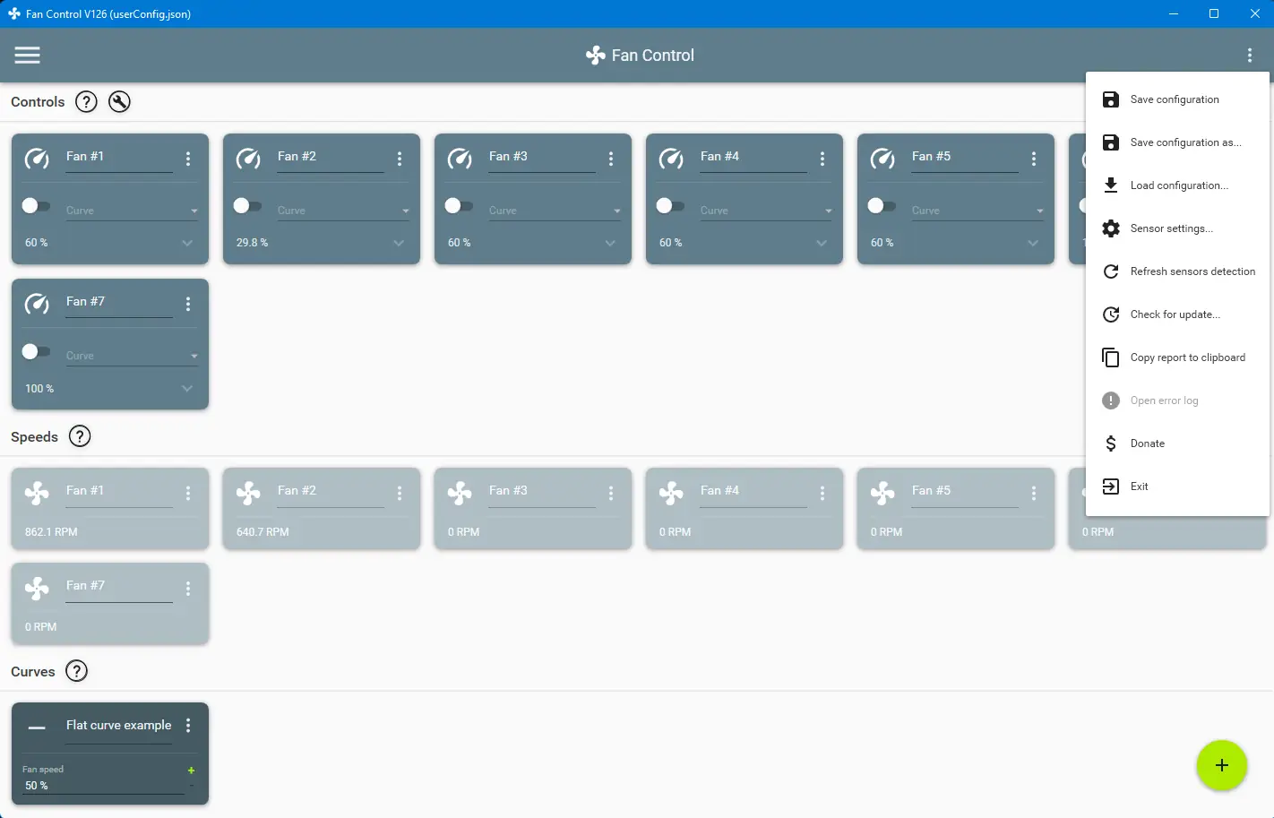Edit the Flat curve example name field
This screenshot has width=1274, height=818.
[119, 727]
